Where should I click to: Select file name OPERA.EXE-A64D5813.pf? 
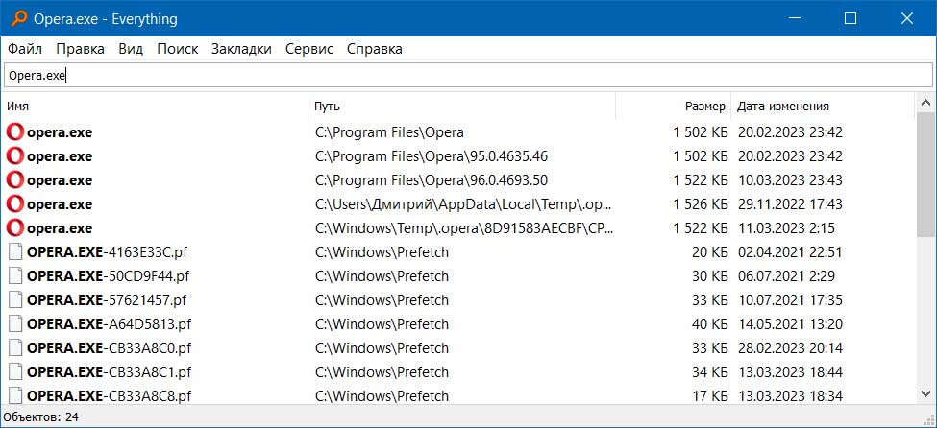(x=110, y=324)
